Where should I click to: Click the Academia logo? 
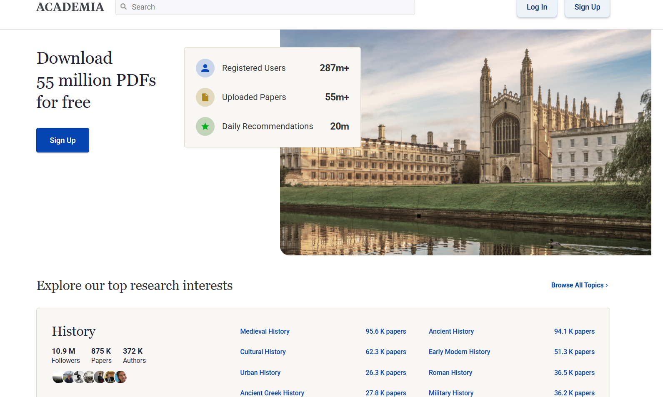point(70,7)
